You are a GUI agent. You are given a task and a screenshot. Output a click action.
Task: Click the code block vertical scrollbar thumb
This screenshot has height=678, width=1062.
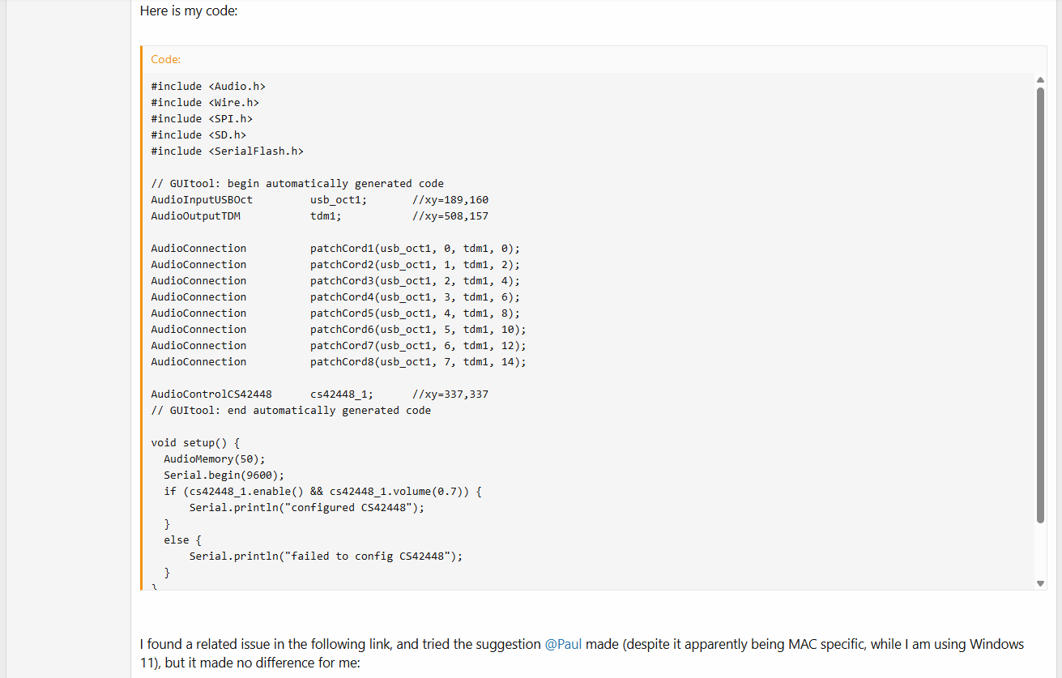point(1040,304)
